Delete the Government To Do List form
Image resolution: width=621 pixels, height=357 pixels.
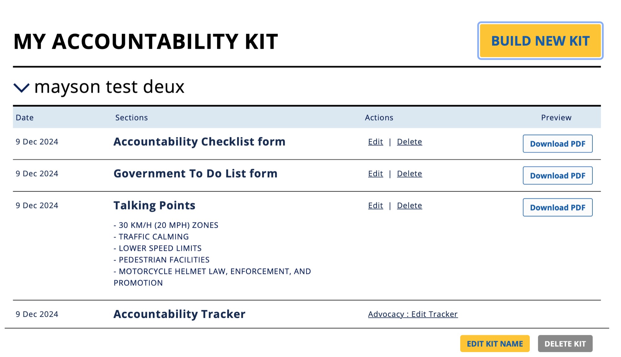point(409,174)
